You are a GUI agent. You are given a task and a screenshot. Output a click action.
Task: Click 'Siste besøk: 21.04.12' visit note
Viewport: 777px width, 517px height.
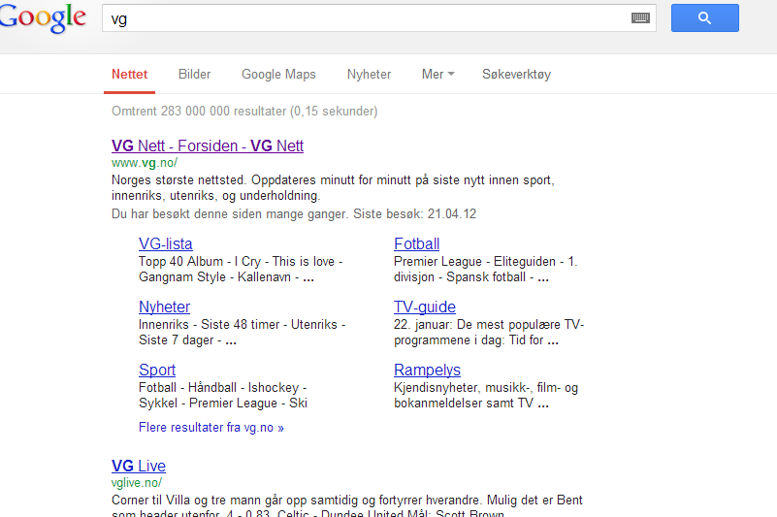[x=415, y=214]
